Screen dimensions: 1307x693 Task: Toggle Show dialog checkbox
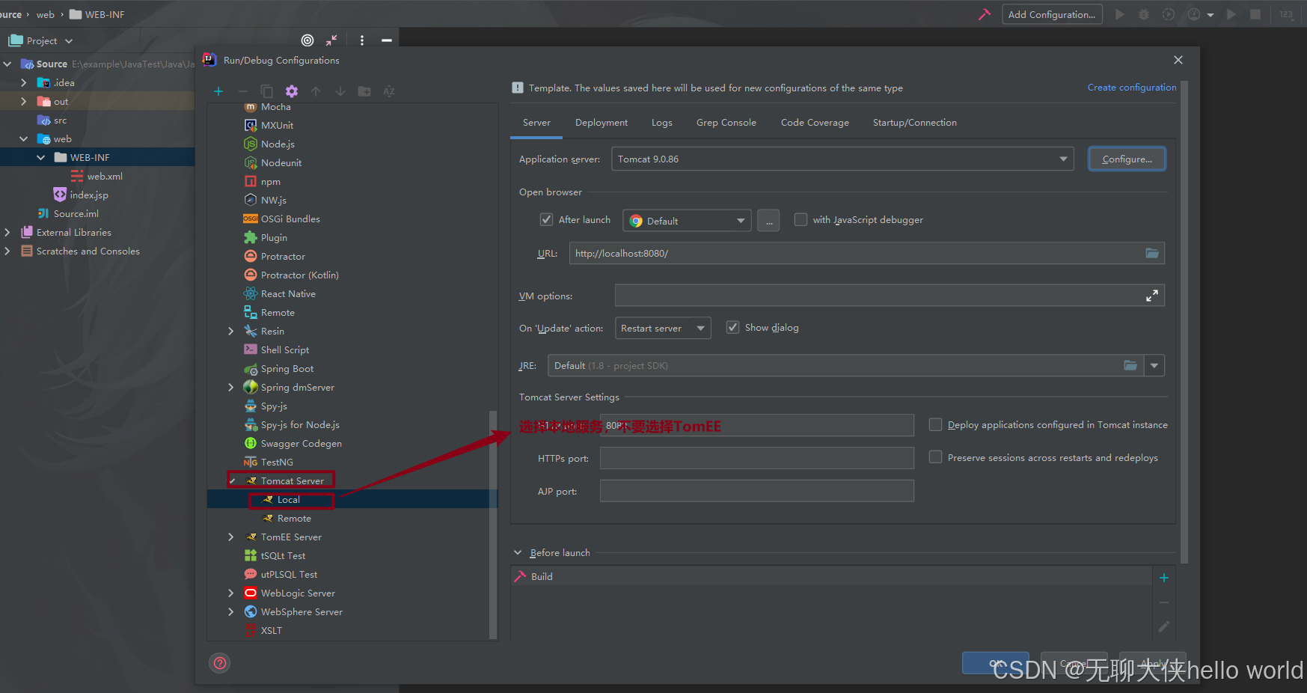(x=733, y=328)
